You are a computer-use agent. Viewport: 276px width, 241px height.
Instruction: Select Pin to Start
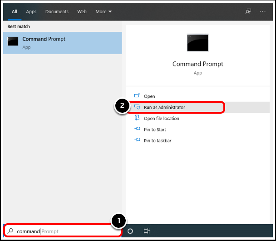click(198, 130)
